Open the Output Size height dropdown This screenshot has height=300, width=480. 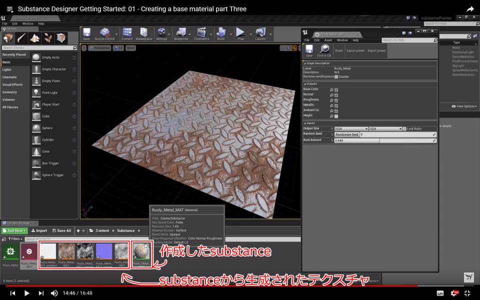tap(385, 129)
